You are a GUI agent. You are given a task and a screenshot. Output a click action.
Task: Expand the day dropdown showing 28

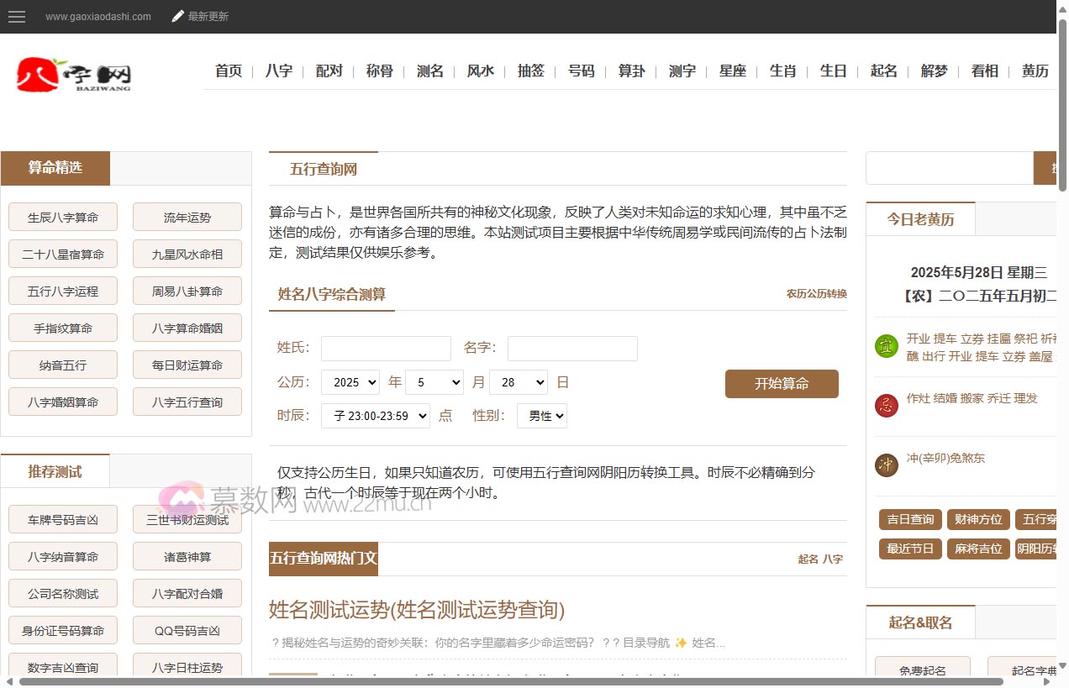[x=518, y=382]
